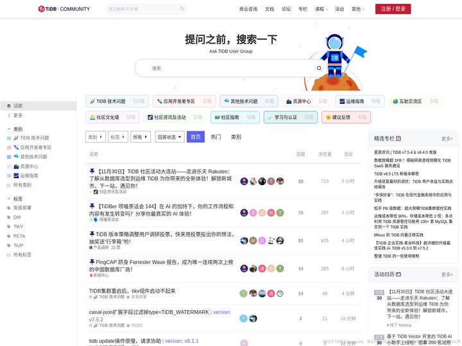Viewport: 462px width, 346px height.
Task: Click the 互助交流区 category card
Action: (415, 101)
